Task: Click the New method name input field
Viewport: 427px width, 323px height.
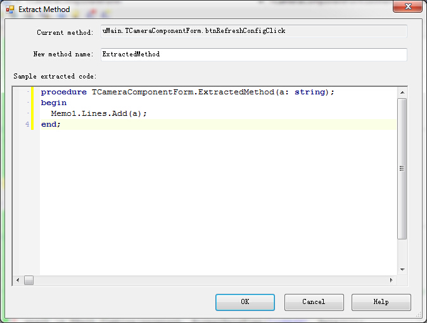Action: click(254, 54)
